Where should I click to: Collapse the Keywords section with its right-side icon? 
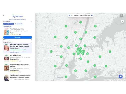coord(31,22)
